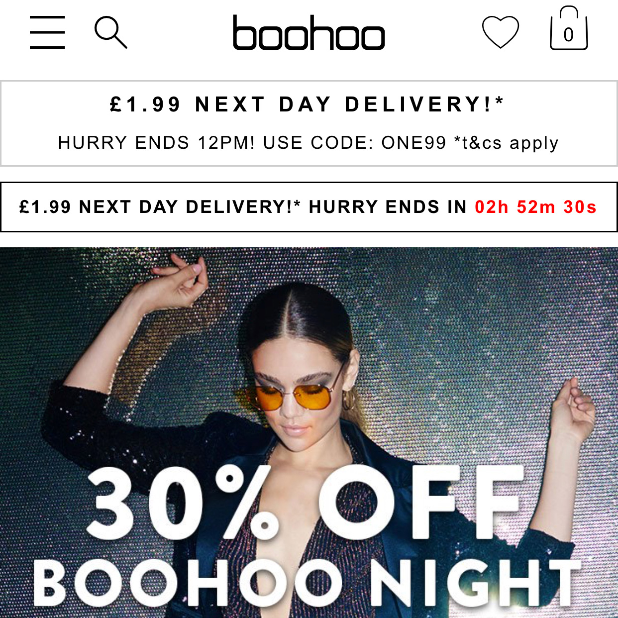618x618 pixels.
Task: Click the USE CODE: ONE99 promo line
Action: 354,143
